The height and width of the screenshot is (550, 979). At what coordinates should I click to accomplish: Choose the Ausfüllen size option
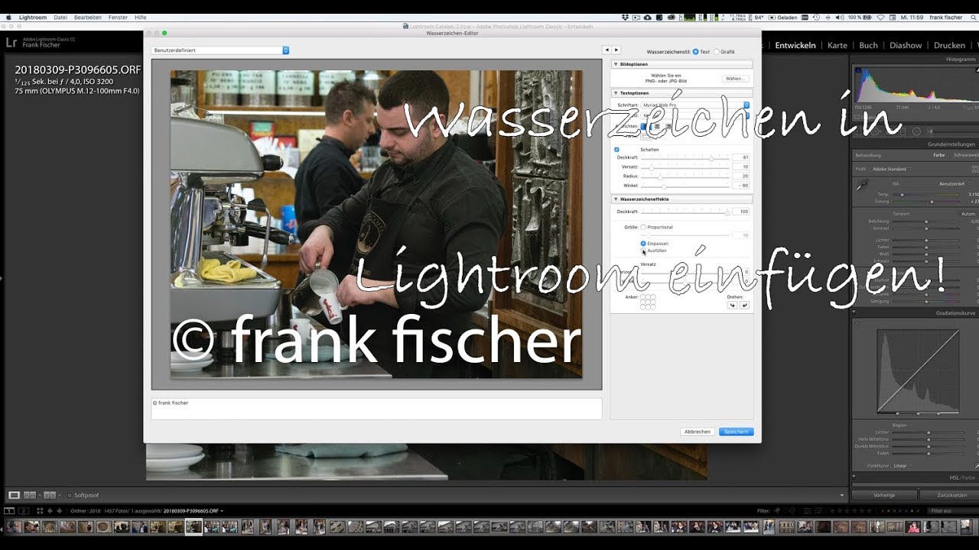click(x=643, y=251)
